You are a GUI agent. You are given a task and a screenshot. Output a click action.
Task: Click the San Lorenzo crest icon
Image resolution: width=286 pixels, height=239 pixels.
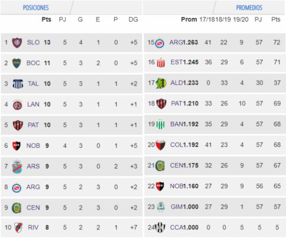click(x=17, y=42)
